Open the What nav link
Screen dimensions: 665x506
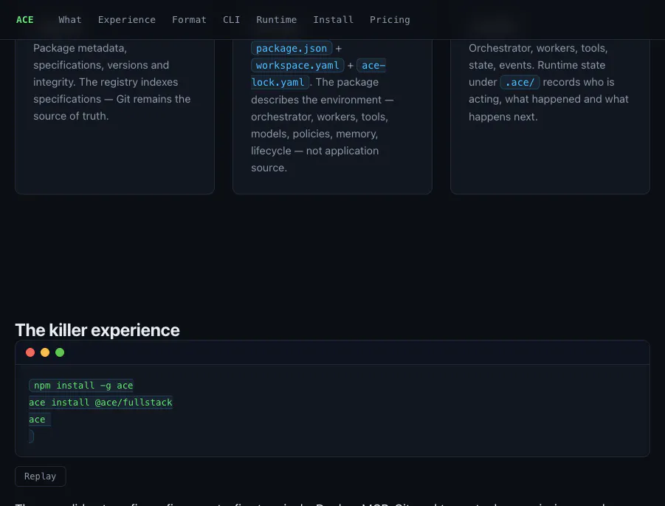70,20
